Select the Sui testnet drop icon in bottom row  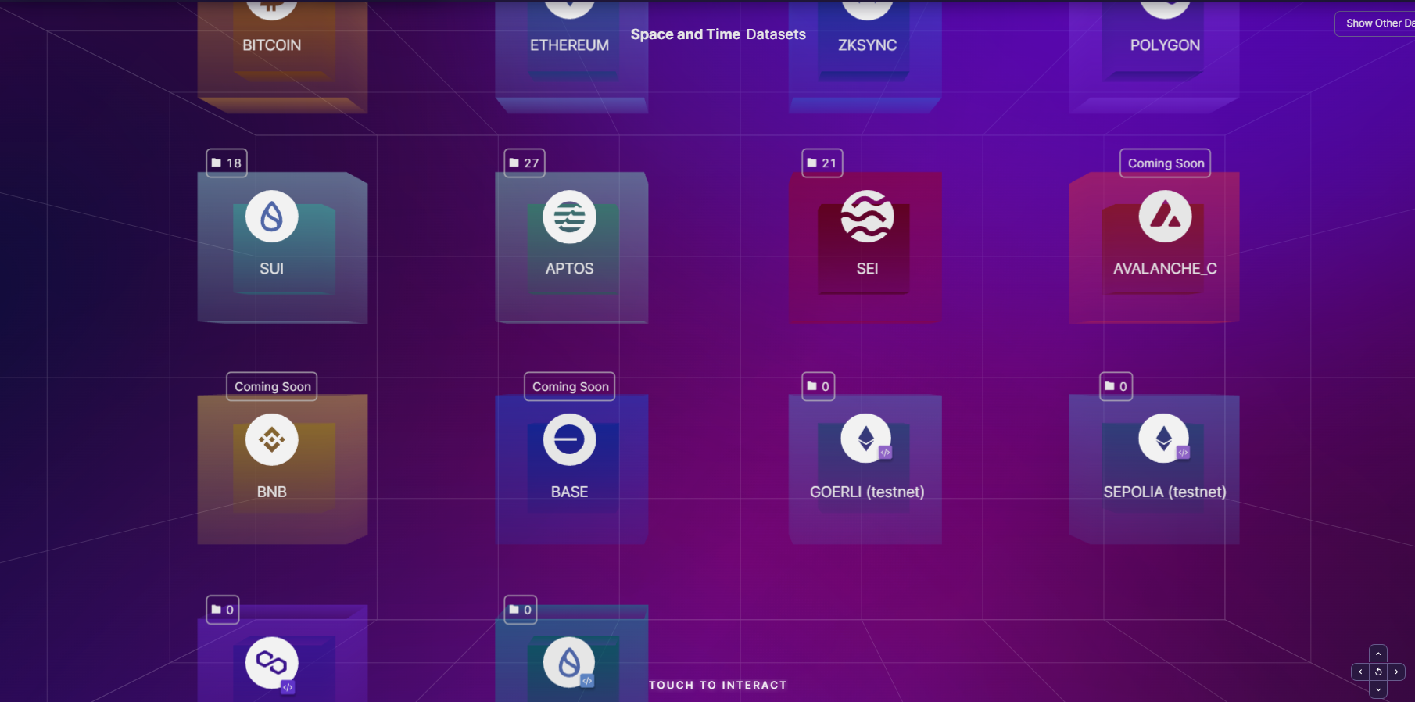(569, 662)
